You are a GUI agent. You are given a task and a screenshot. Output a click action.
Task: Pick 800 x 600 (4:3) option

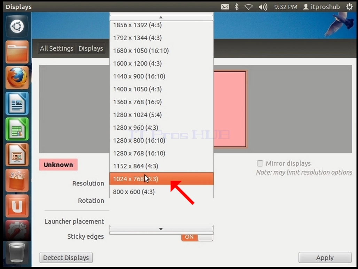(162, 192)
